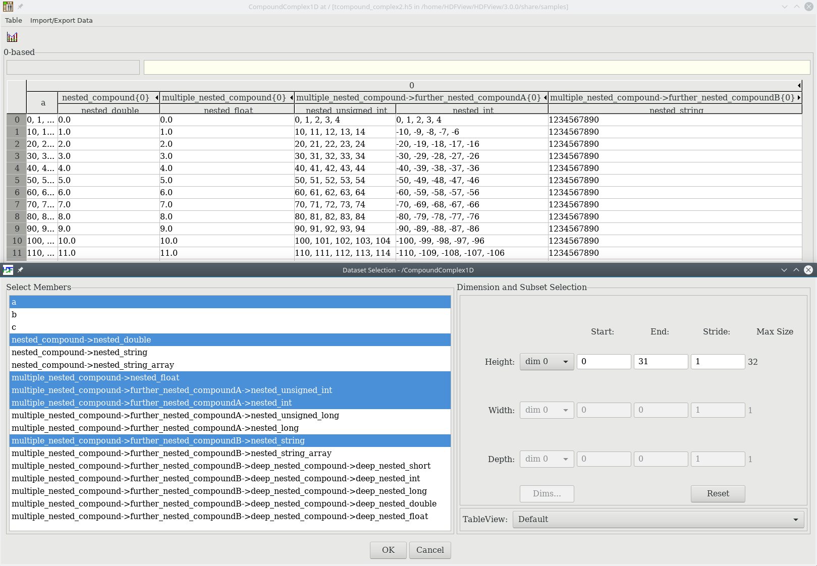Image resolution: width=817 pixels, height=566 pixels.
Task: Select deep_nested_compound->deep_nested_double member
Action: pos(230,504)
